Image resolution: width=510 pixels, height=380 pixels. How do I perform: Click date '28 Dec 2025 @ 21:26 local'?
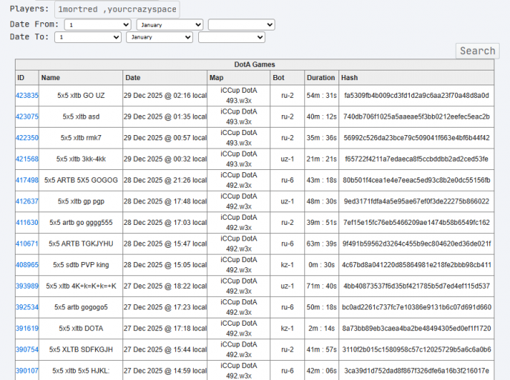[165, 180]
